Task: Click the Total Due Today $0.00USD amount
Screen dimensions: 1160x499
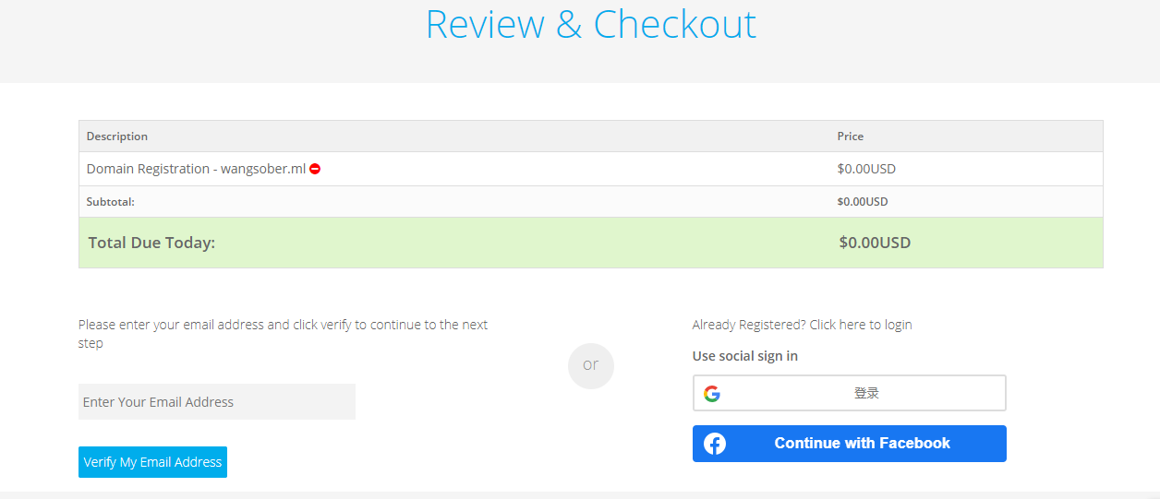Action: [875, 244]
